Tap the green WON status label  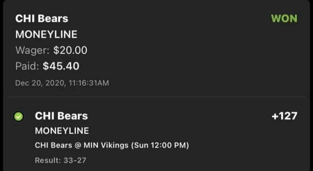284,19
